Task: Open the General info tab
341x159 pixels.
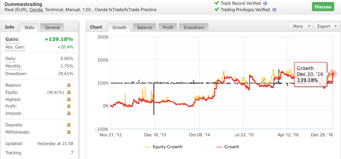Action: pos(52,27)
